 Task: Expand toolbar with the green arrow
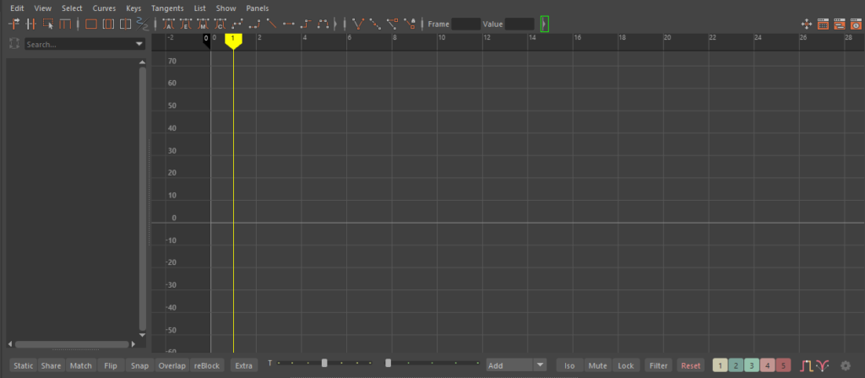coord(544,24)
